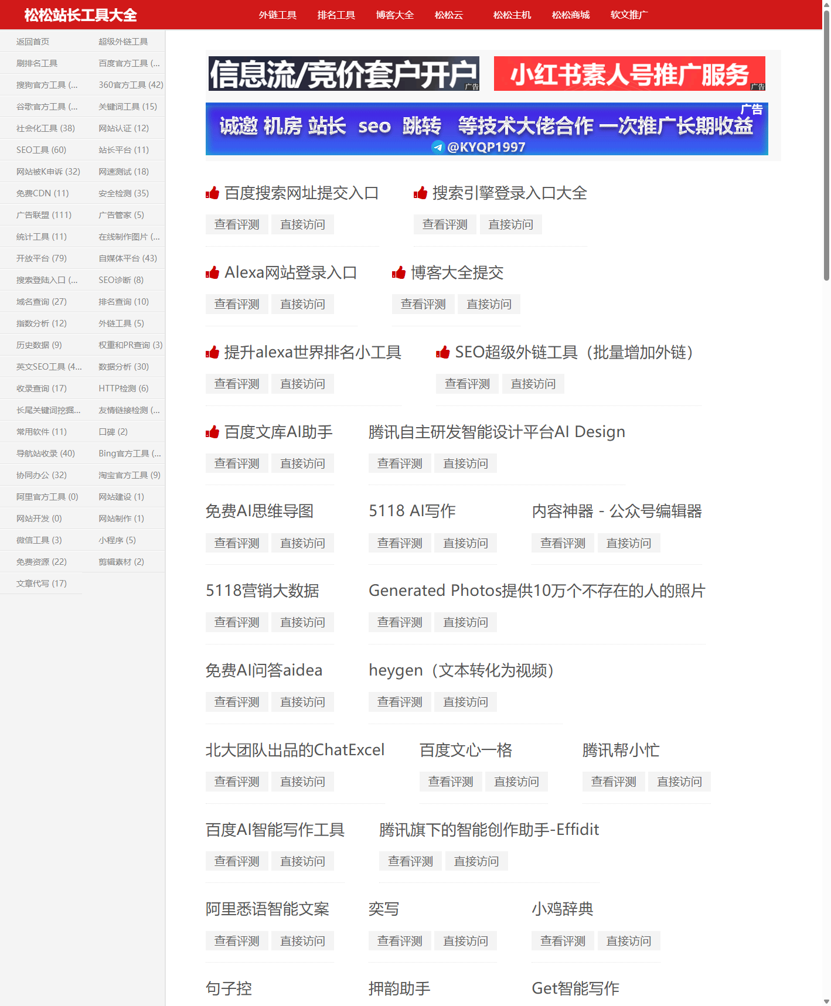Open 超级外链工具 in the sidebar

pyautogui.click(x=123, y=42)
